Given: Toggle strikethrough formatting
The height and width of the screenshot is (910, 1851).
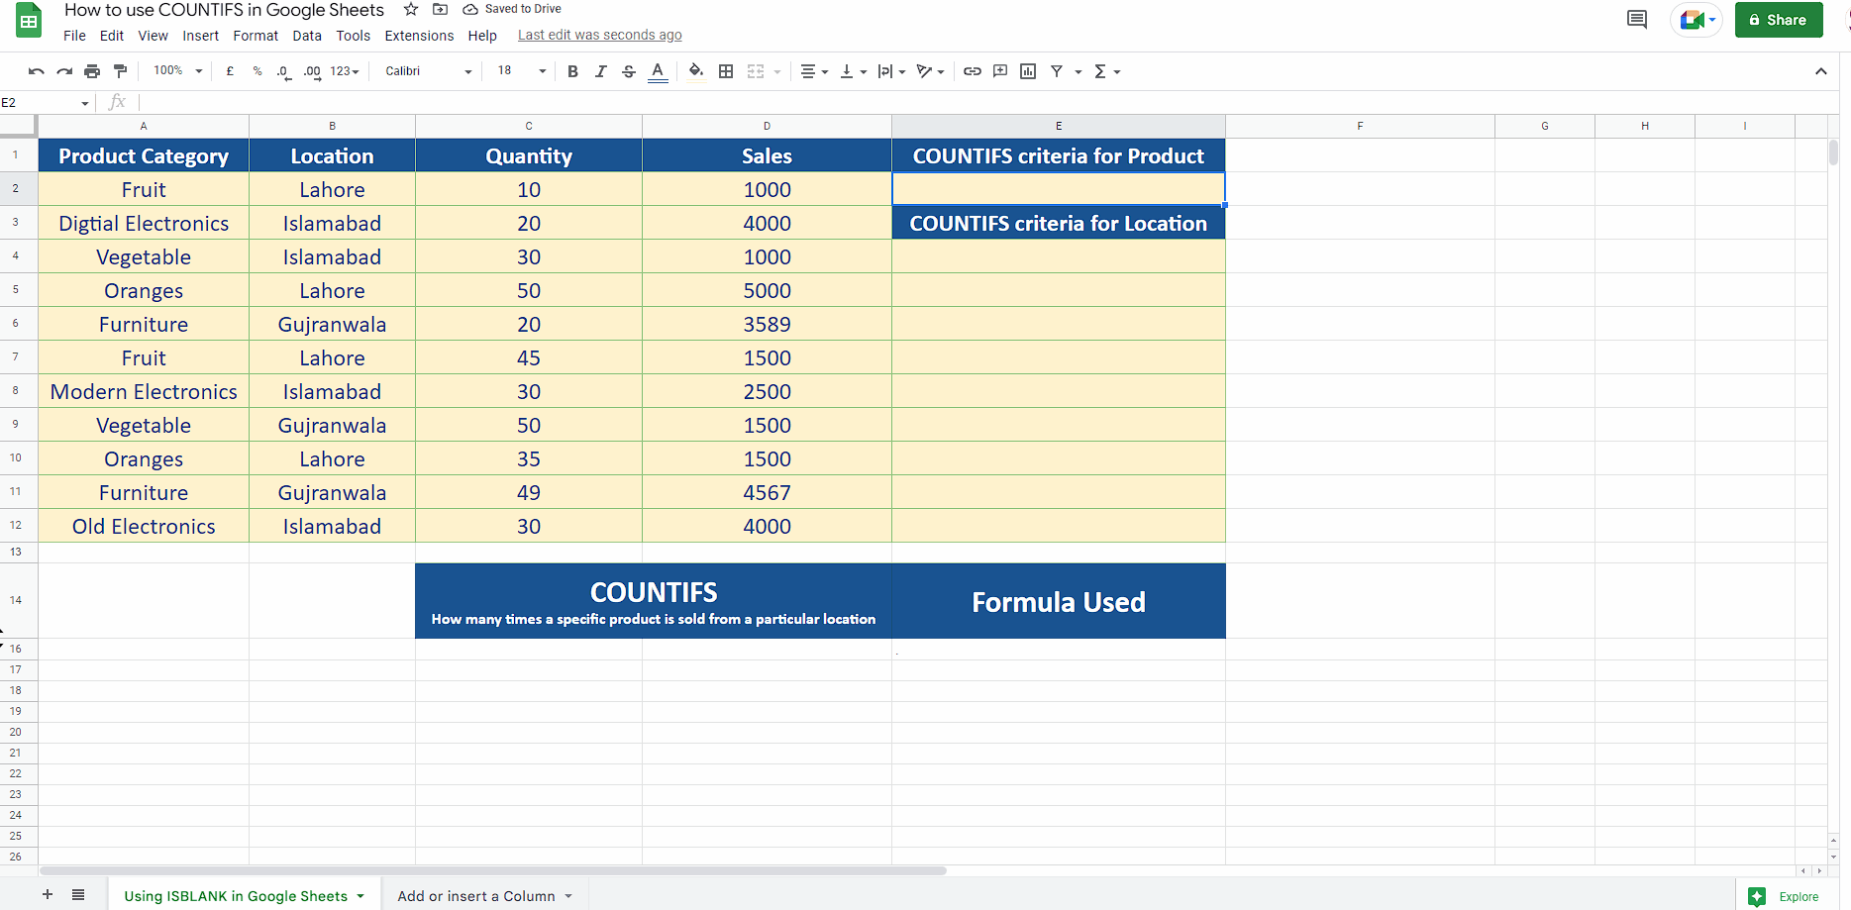Looking at the screenshot, I should click(629, 70).
